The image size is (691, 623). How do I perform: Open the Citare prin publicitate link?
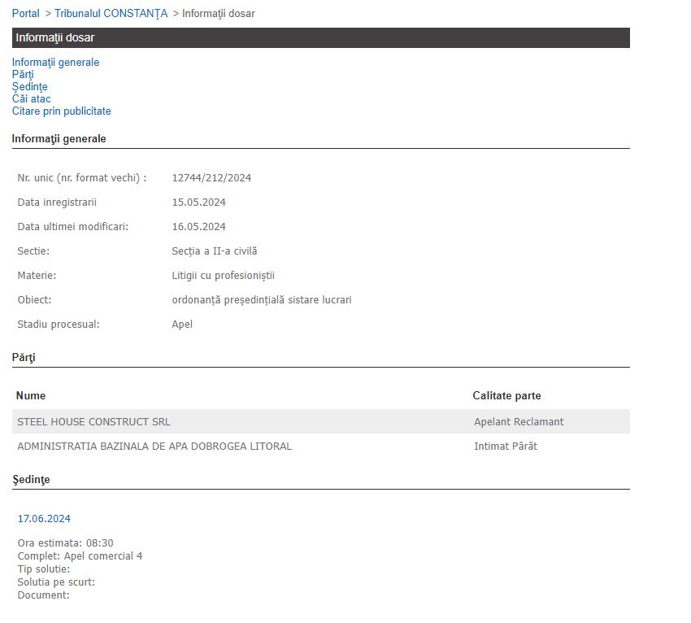pos(61,111)
